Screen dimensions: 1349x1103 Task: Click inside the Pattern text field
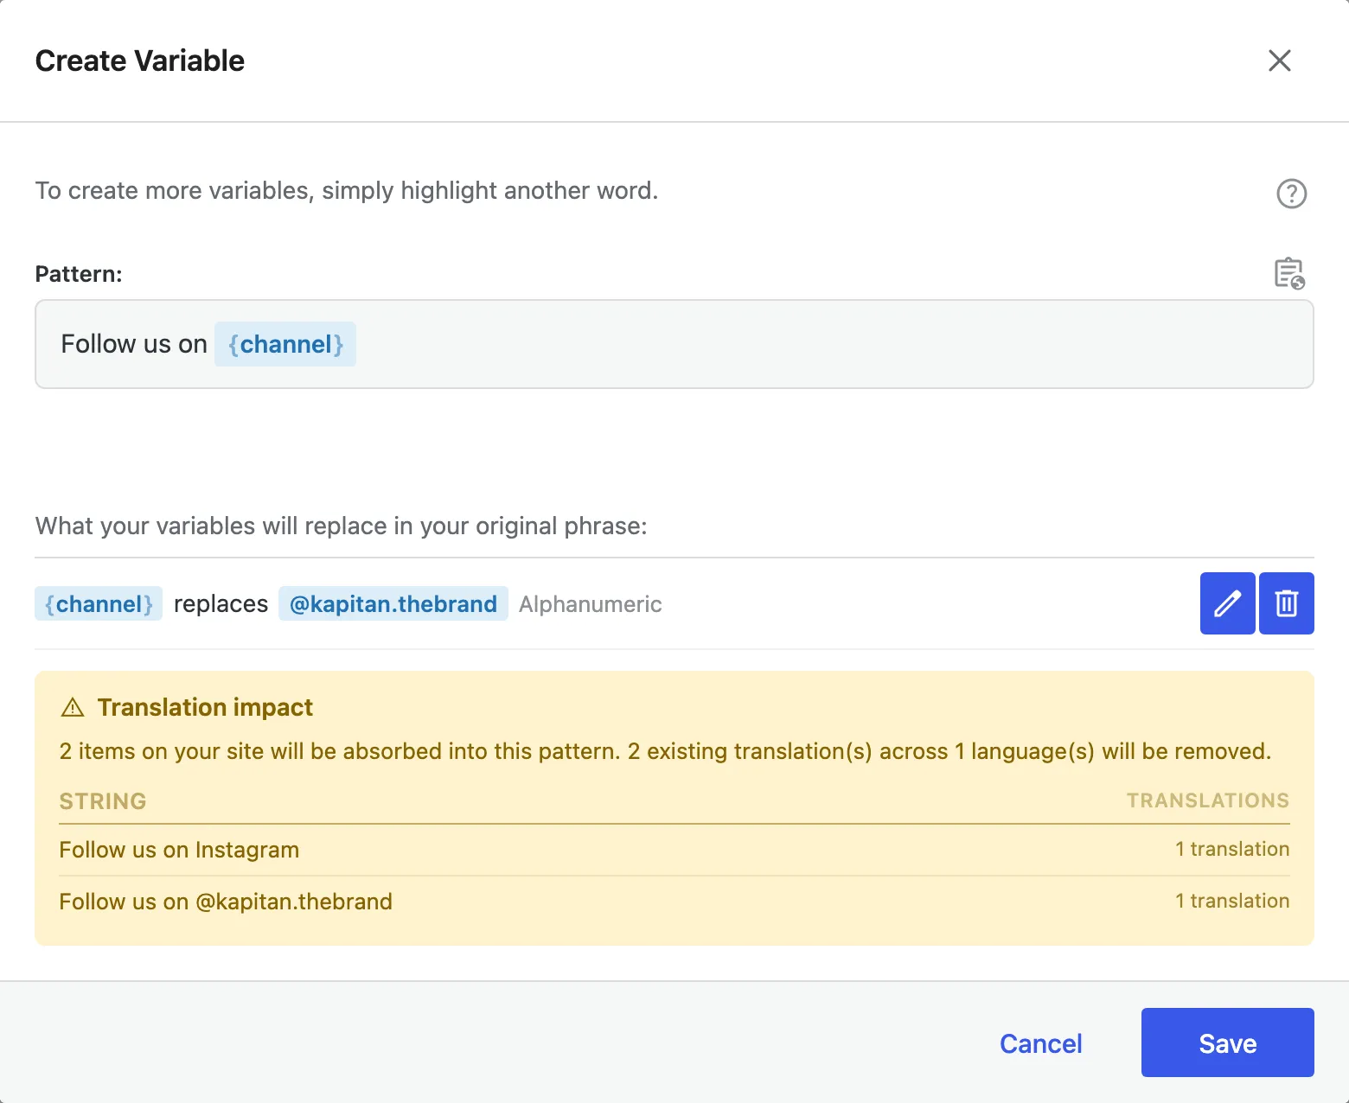[x=674, y=344]
